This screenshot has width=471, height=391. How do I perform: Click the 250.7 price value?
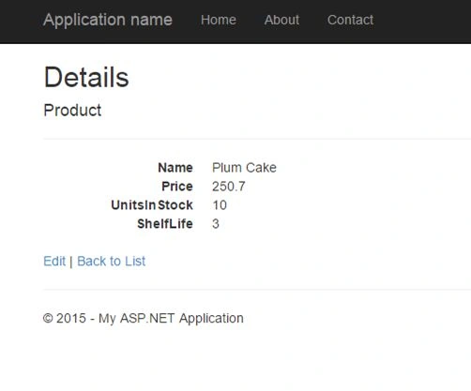point(229,187)
